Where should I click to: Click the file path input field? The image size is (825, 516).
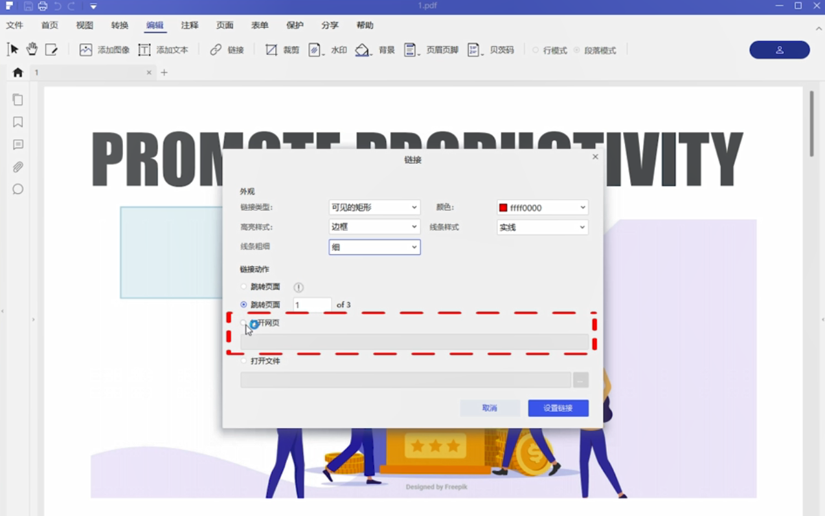[x=405, y=380]
